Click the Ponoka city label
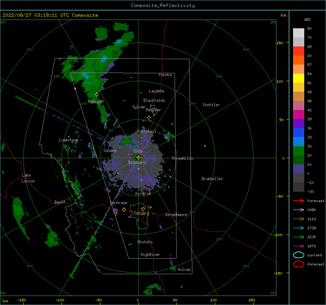 165,75
